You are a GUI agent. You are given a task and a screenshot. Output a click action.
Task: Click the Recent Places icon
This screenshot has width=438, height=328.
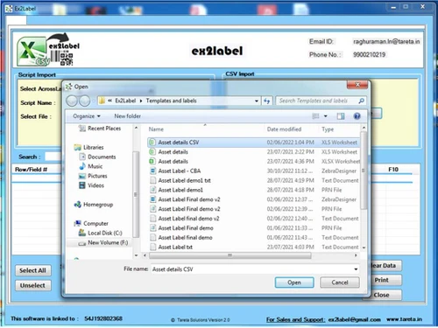(82, 129)
